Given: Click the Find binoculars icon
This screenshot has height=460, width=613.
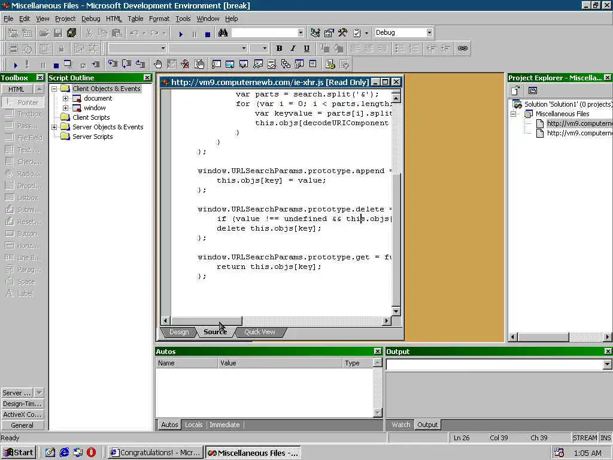Looking at the screenshot, I should pyautogui.click(x=223, y=33).
